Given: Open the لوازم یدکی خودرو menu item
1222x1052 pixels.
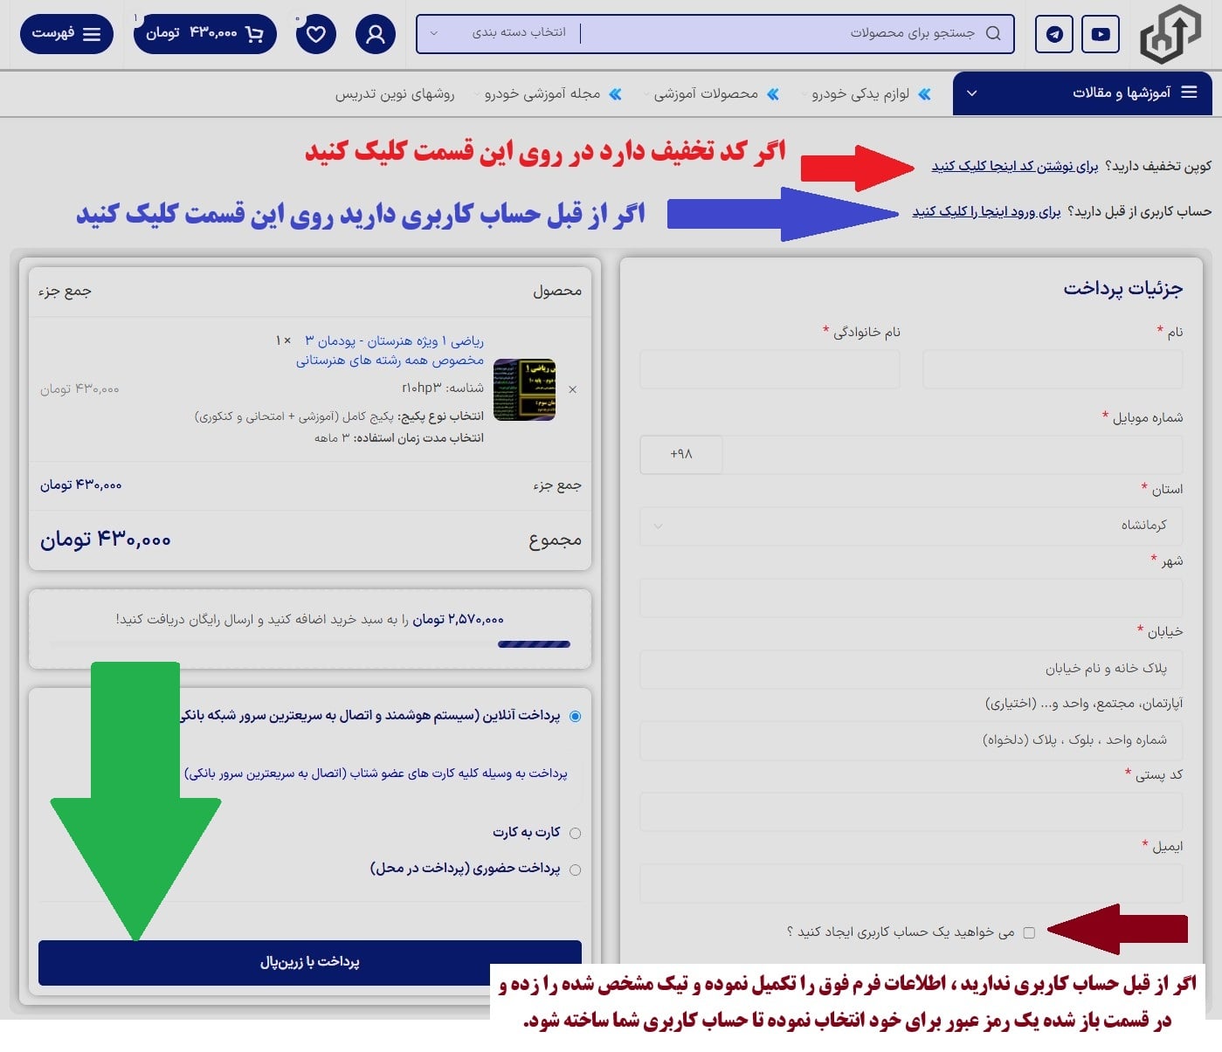Looking at the screenshot, I should pyautogui.click(x=860, y=93).
